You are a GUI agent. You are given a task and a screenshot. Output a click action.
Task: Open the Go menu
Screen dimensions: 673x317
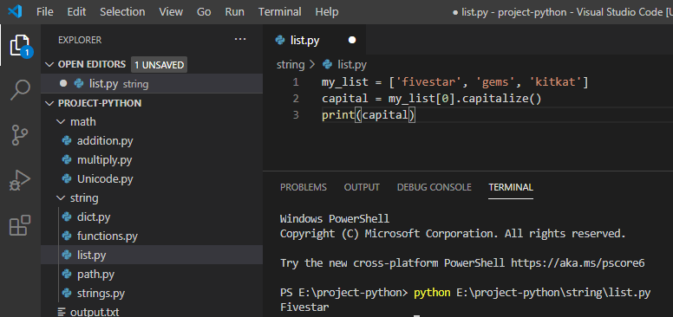coord(204,11)
